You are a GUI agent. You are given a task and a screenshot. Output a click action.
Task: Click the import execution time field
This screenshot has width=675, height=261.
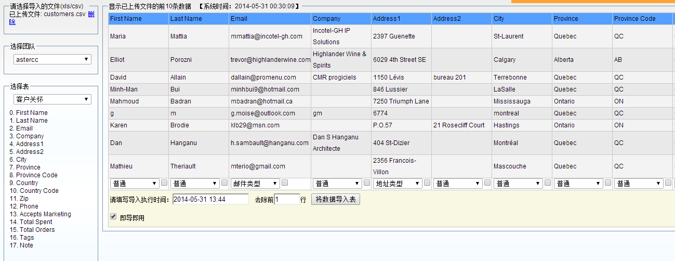tap(210, 200)
